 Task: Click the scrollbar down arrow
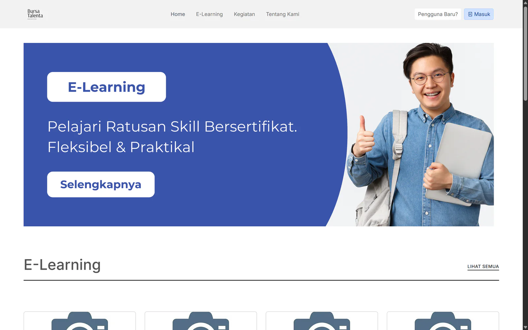(x=525, y=327)
